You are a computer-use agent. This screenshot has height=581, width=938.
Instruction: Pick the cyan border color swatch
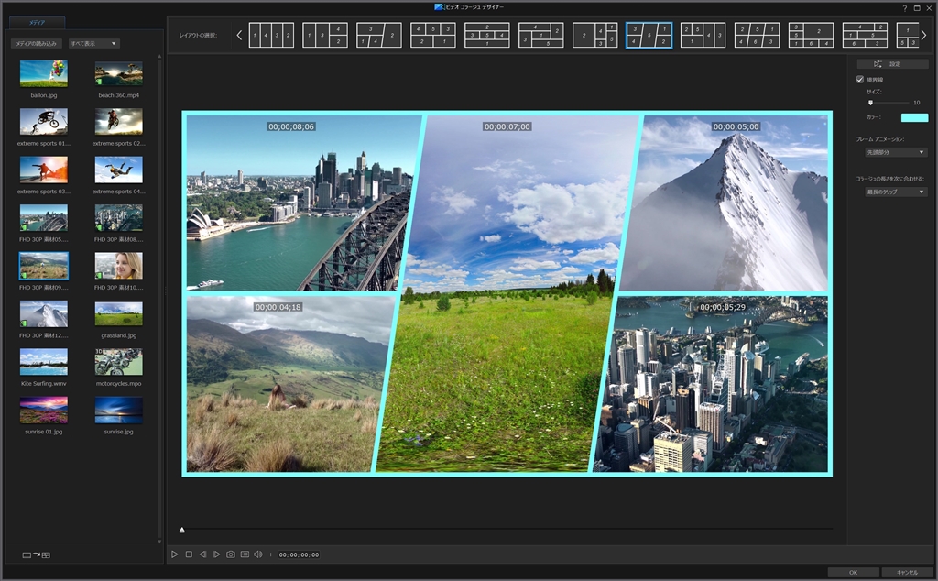[913, 117]
